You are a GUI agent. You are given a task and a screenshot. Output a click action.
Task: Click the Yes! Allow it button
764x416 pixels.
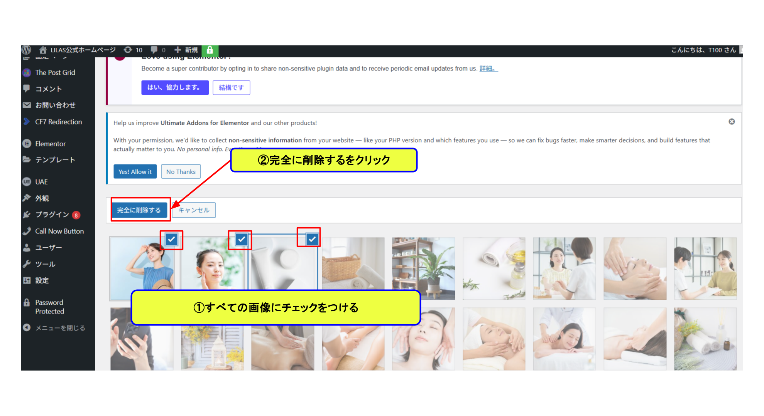[135, 171]
